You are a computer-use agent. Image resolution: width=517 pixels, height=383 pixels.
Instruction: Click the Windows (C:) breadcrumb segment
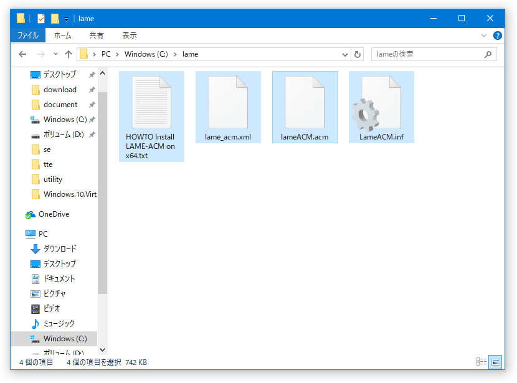(146, 54)
